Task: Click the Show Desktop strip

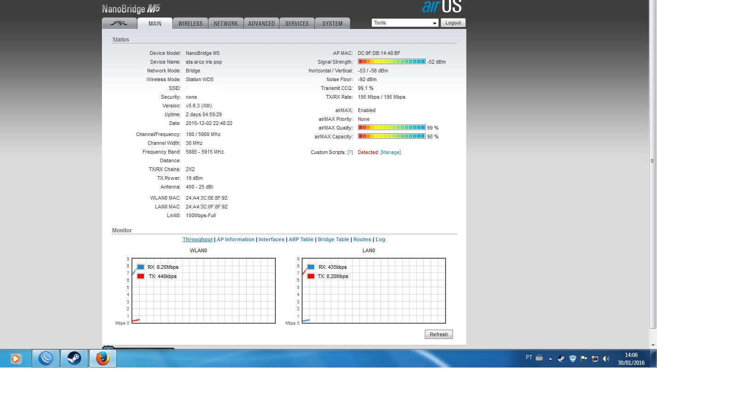Action: [x=653, y=358]
